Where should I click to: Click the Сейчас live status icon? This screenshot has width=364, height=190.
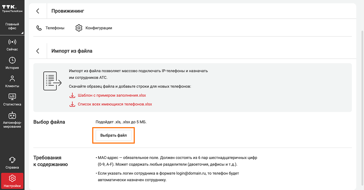(12, 42)
